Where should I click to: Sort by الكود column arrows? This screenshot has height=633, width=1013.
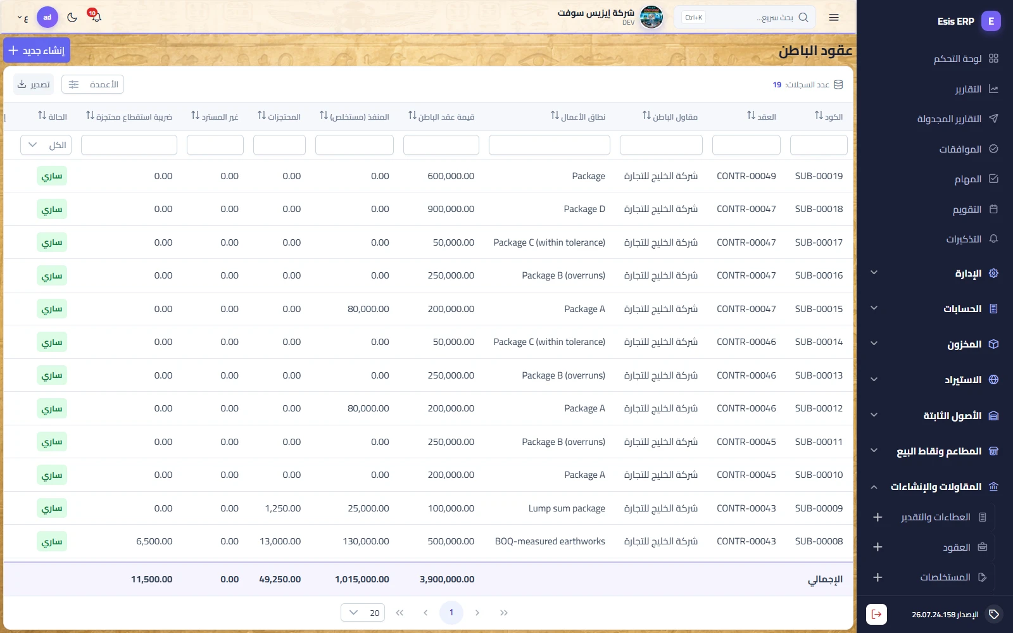(819, 115)
